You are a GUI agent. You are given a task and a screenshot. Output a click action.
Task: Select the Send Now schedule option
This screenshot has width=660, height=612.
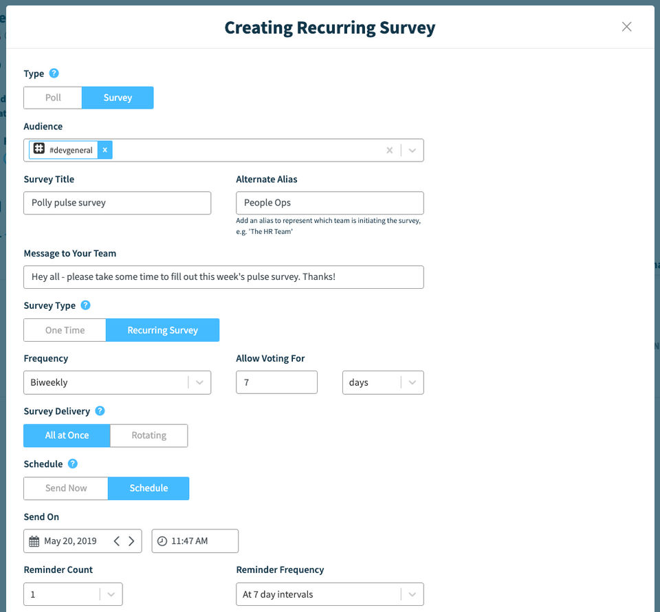click(66, 488)
